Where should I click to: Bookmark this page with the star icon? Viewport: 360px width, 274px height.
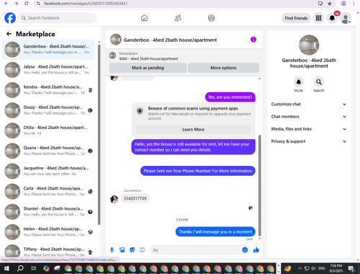point(330,4)
